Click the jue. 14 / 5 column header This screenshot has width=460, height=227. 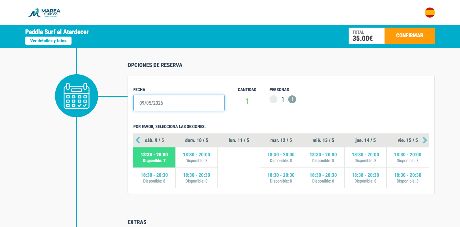pyautogui.click(x=365, y=140)
